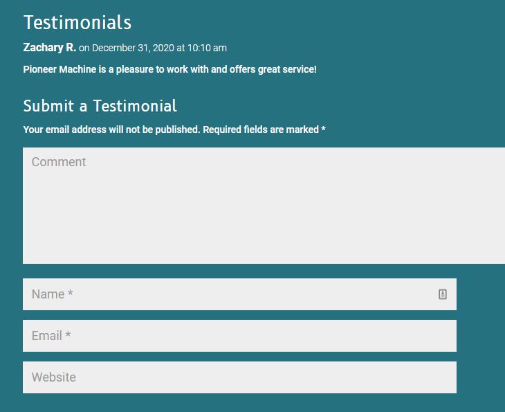Click the words 'great service!' in the testimonial
505x412 pixels.
pos(287,69)
